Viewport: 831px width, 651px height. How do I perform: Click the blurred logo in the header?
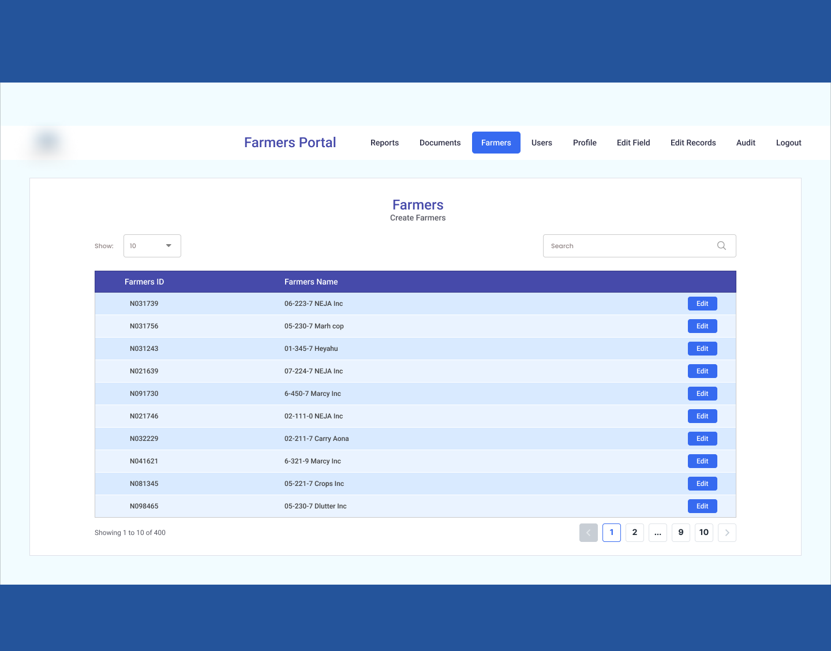point(47,142)
